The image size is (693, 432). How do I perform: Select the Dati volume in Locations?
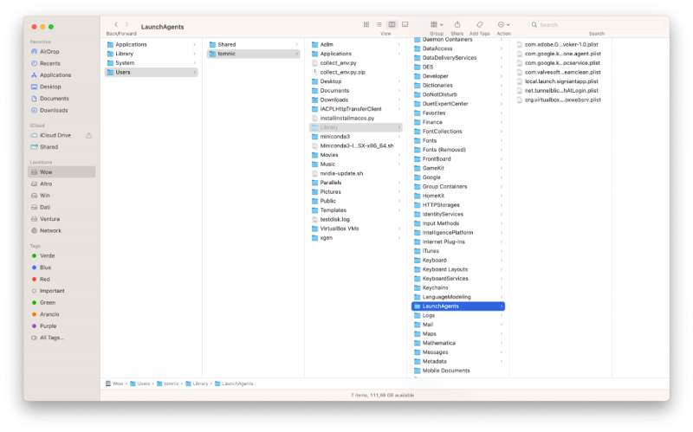click(45, 207)
